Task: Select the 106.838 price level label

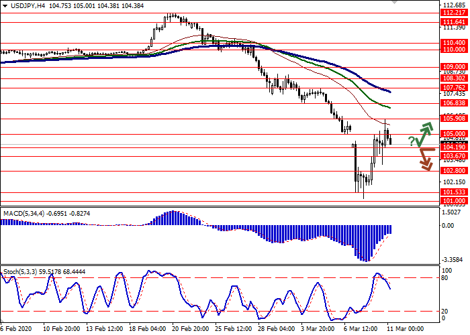Action: (455, 103)
